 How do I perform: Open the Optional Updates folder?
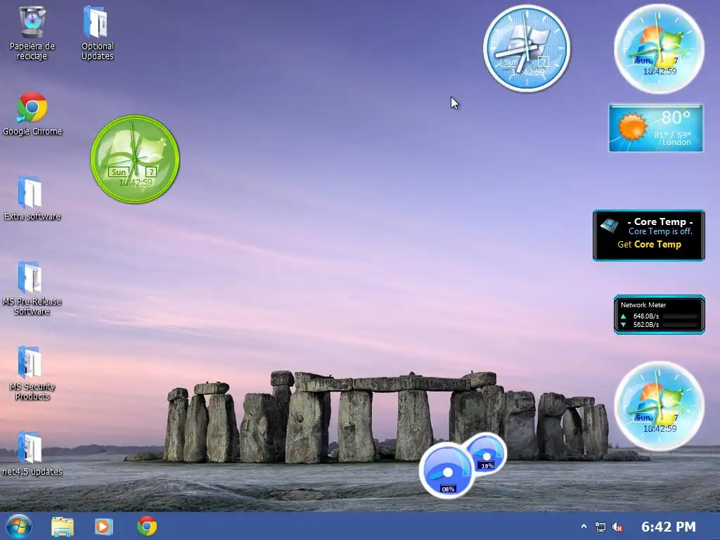[x=97, y=32]
